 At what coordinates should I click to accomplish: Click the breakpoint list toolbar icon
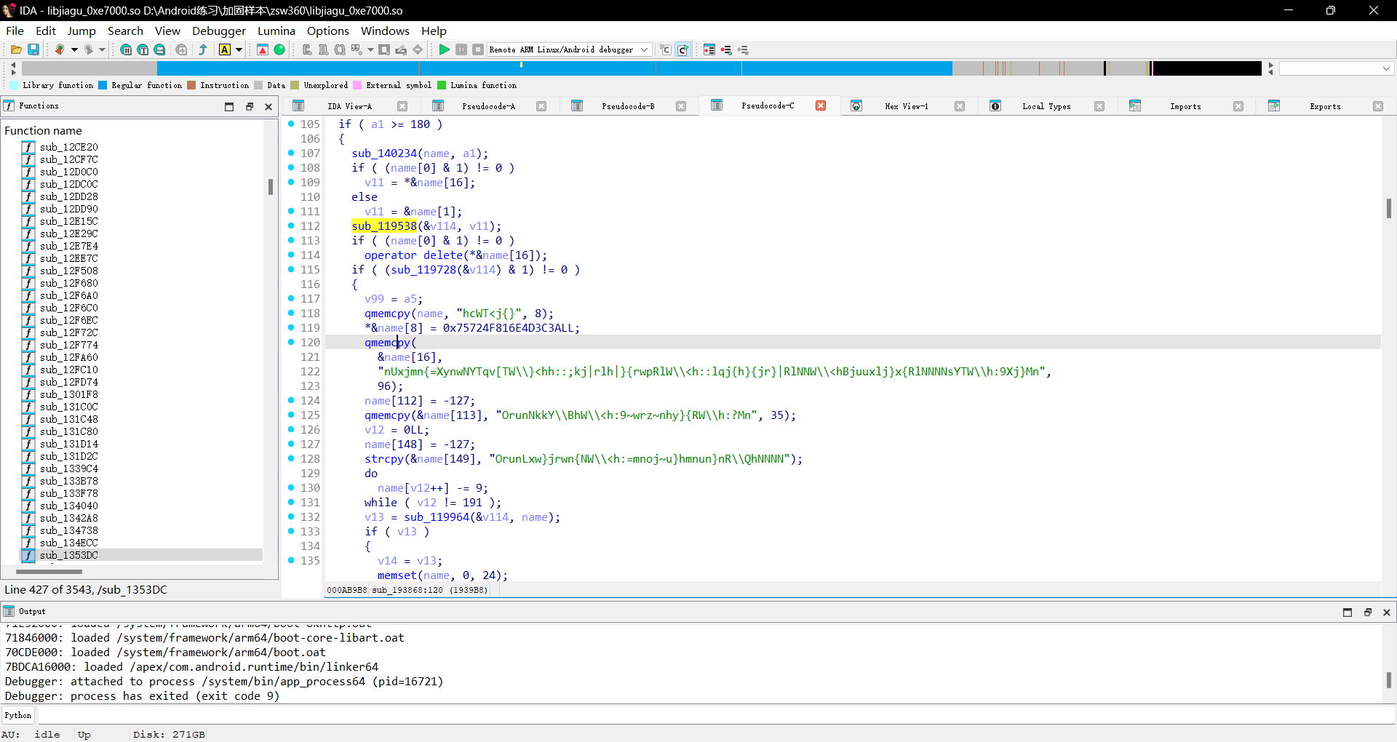pos(709,49)
